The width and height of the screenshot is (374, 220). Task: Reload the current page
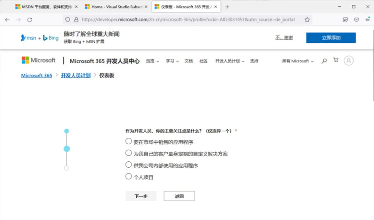(x=30, y=20)
